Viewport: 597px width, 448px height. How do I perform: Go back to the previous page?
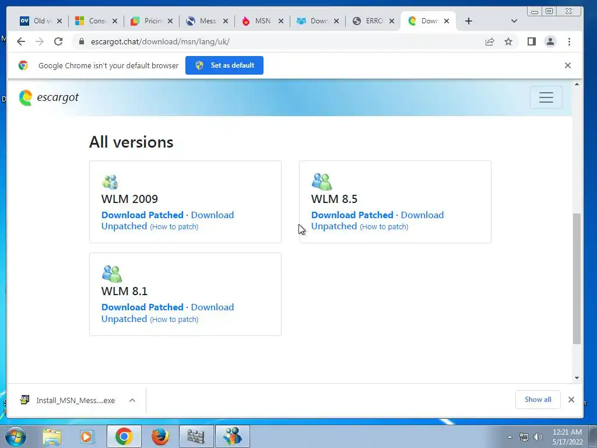pyautogui.click(x=21, y=41)
